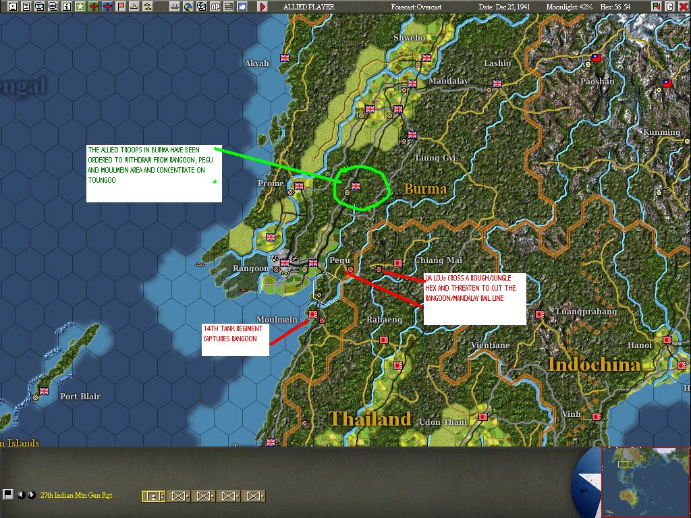Click the white-outlined selected hex south of Pegu
691x518 pixels.
(x=327, y=289)
